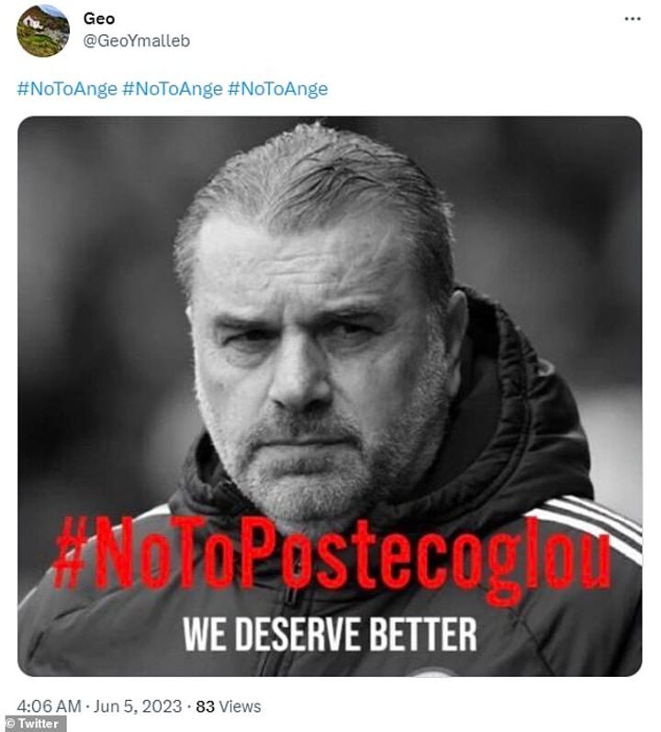Open the 83 Views analytics count
The image size is (661, 732).
click(x=228, y=706)
